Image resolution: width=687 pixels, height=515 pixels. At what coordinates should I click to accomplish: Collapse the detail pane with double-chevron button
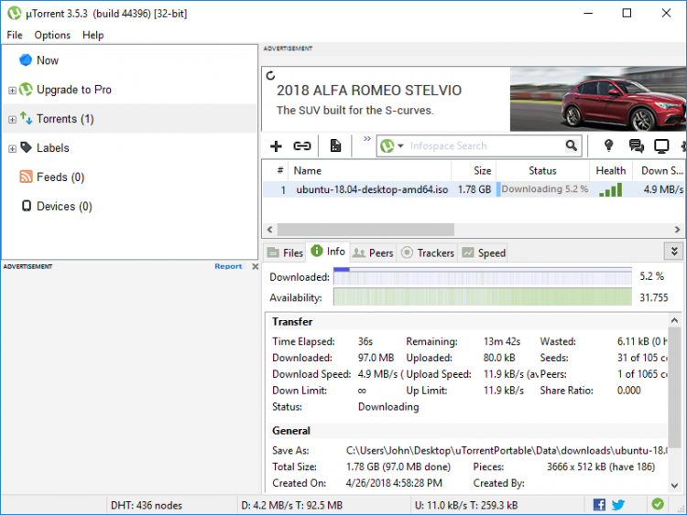pyautogui.click(x=674, y=252)
